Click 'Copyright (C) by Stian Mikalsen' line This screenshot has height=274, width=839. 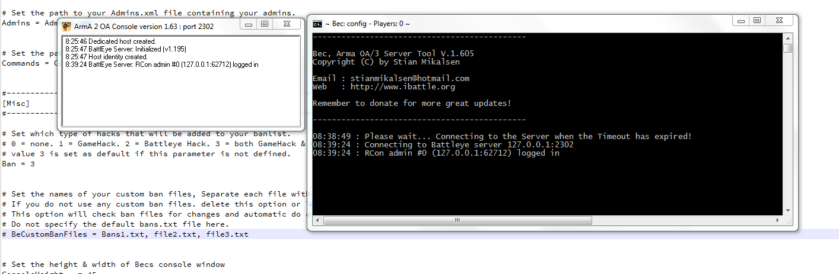[386, 62]
